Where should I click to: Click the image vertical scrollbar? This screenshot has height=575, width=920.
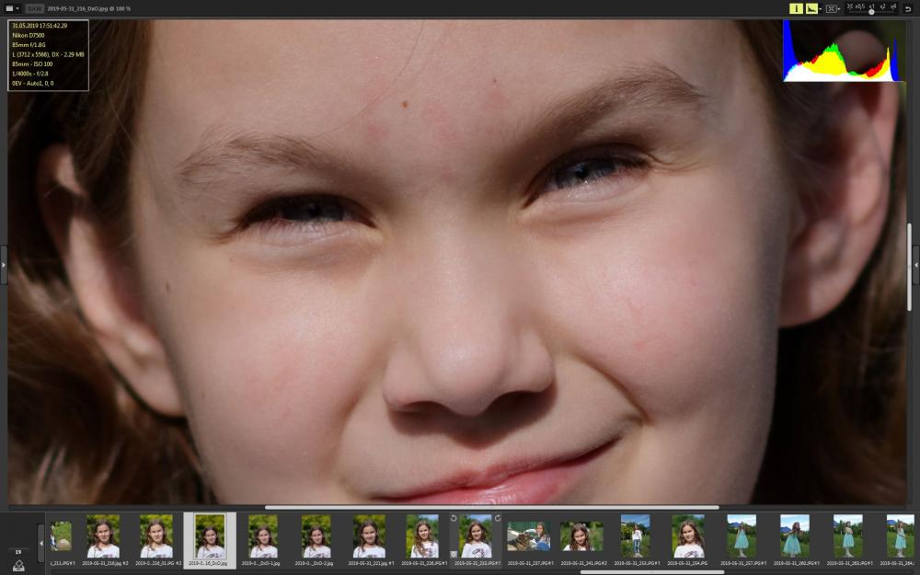[x=910, y=265]
